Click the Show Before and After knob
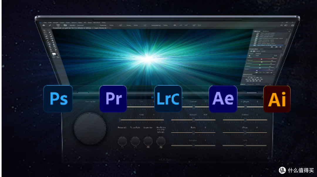This screenshot has width=317, height=177. tap(161, 141)
